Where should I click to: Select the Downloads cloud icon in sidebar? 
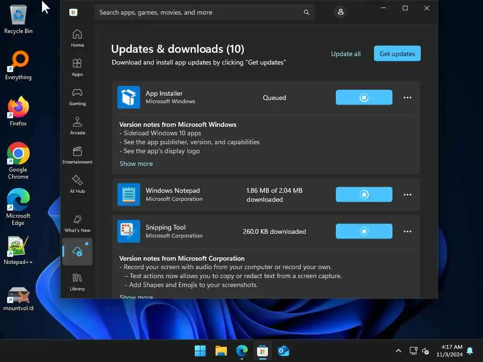pos(77,252)
